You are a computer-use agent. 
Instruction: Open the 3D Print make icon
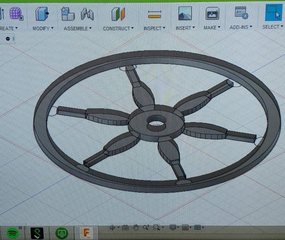[x=212, y=14]
